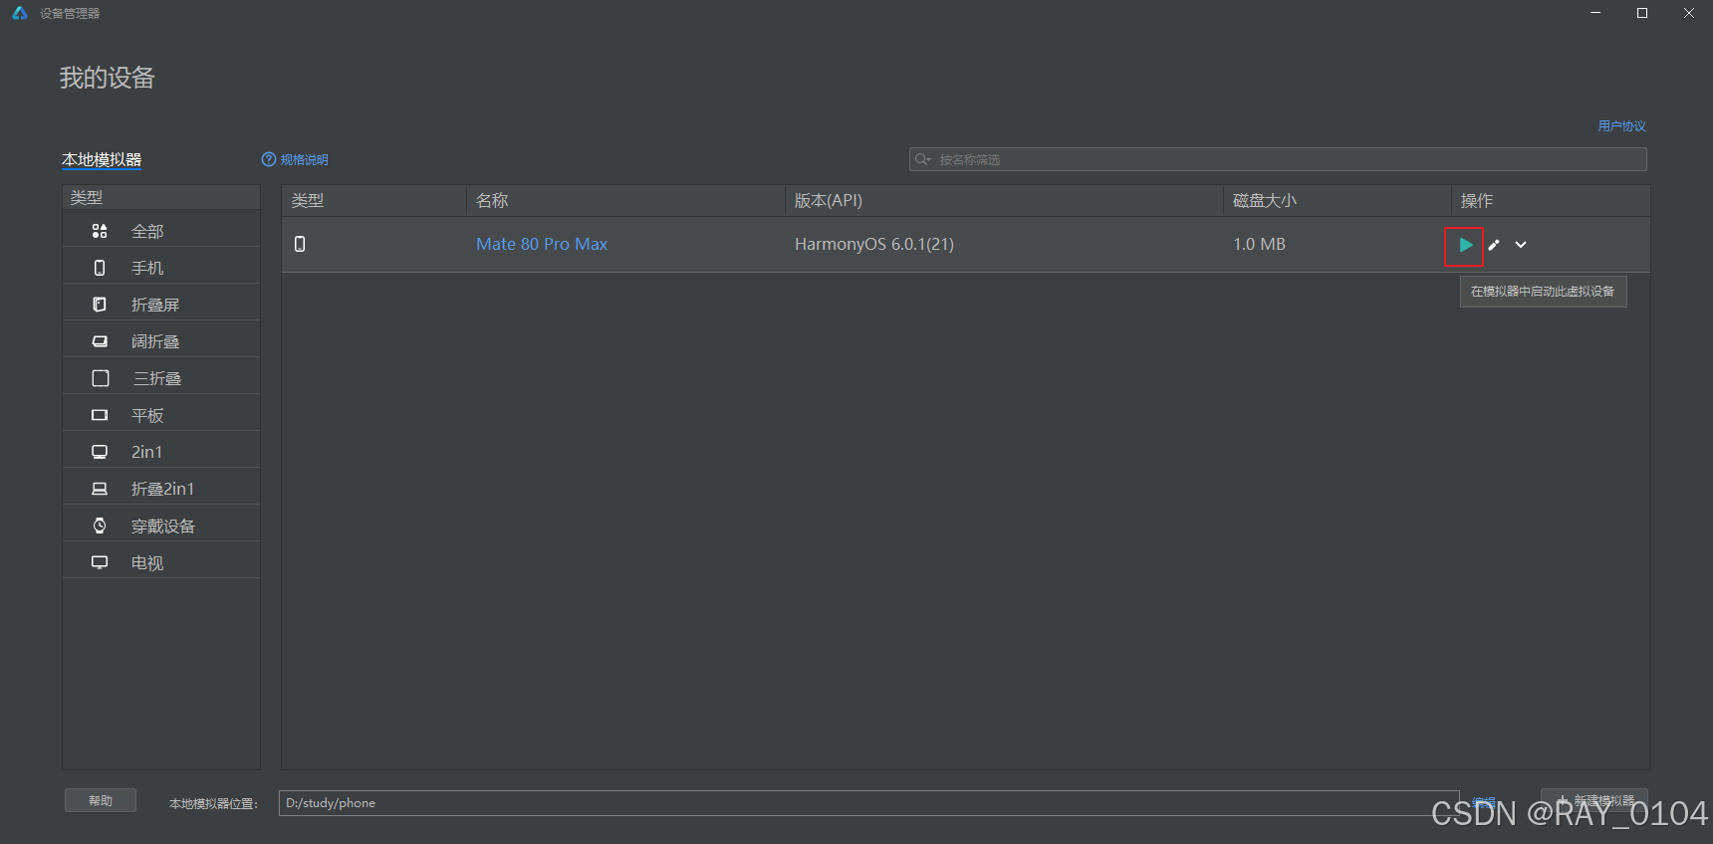Sort by 名称 column header
The image size is (1713, 844).
tap(625, 200)
